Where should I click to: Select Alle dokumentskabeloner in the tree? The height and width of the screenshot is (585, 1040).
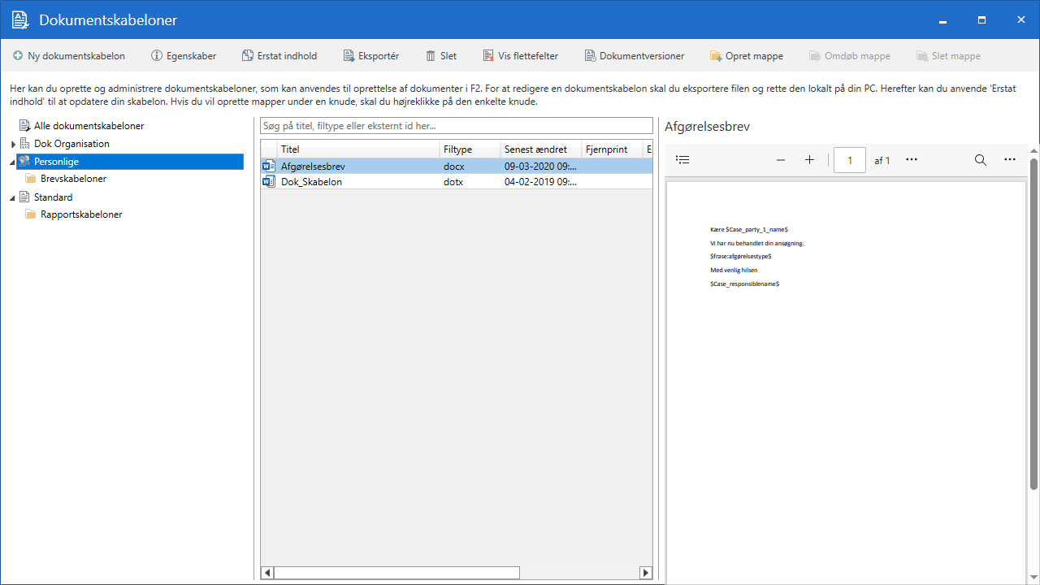[x=89, y=126]
